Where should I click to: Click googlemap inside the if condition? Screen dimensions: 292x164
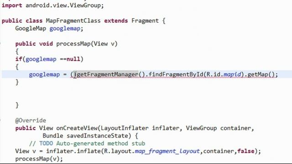coord(41,59)
